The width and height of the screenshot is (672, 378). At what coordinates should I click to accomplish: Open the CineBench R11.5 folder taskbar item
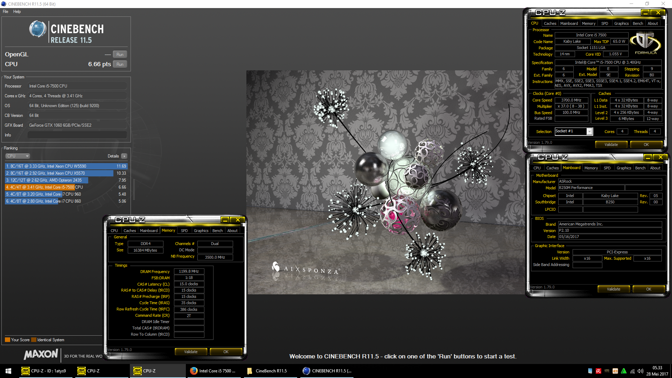270,371
